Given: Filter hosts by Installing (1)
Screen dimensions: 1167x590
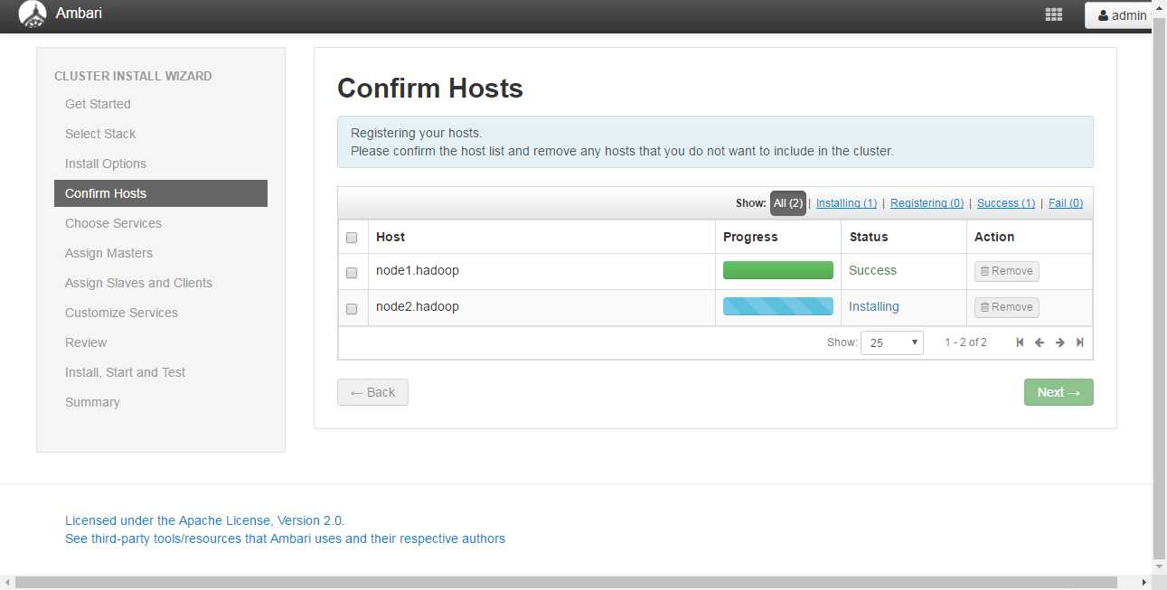Looking at the screenshot, I should pos(846,203).
